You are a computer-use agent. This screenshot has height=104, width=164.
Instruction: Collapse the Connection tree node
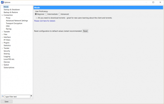(2, 15)
